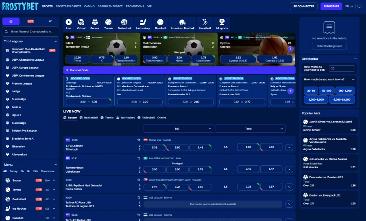Click the home icon in left sidebar

(x=11, y=21)
